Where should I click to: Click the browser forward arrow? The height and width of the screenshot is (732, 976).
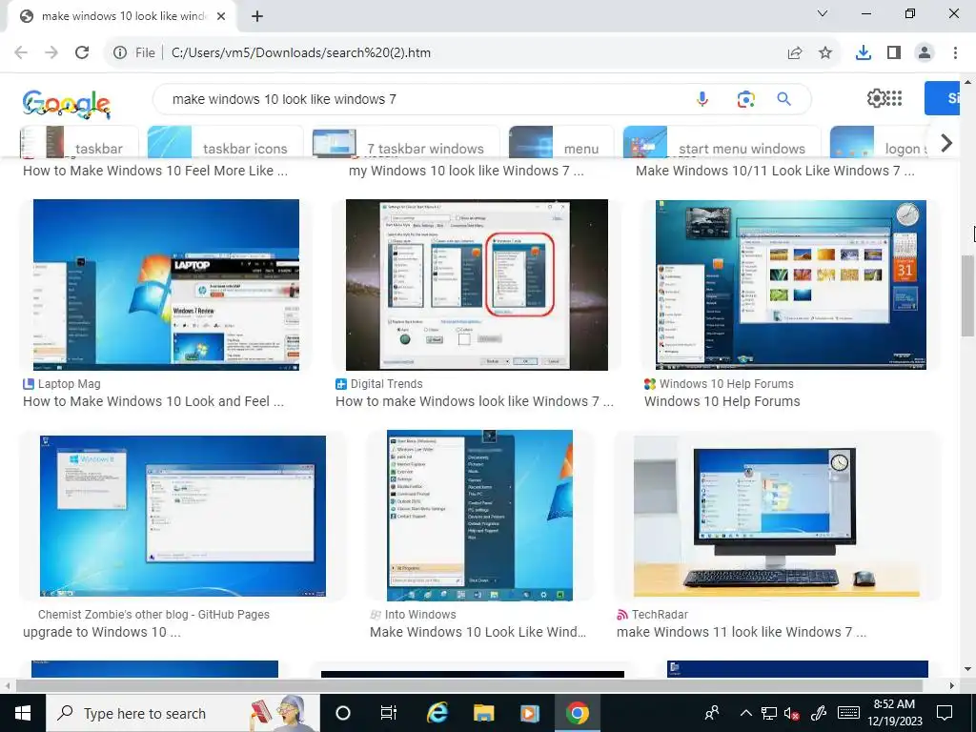click(x=51, y=52)
